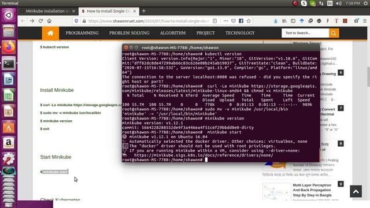Save page to Pocket icon
This screenshot has width=370, height=208.
[x=234, y=21]
